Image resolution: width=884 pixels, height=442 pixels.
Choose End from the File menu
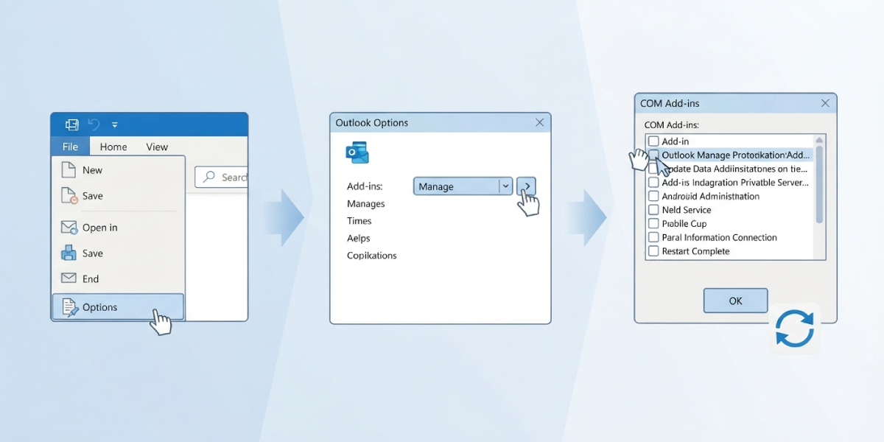(118, 278)
